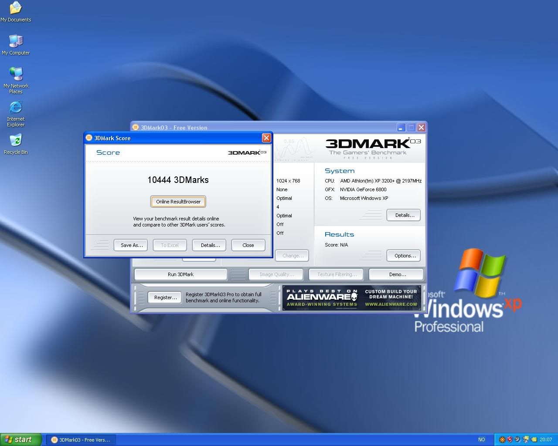Screen dimensions: 558x446
Task: Select the My Network Places icon
Action: [x=16, y=81]
